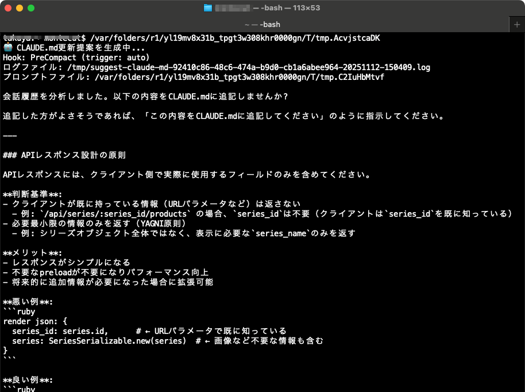
Task: Click bullet '将来的に追加情報が必要になった場合に拡張可能'
Action: click(108, 282)
